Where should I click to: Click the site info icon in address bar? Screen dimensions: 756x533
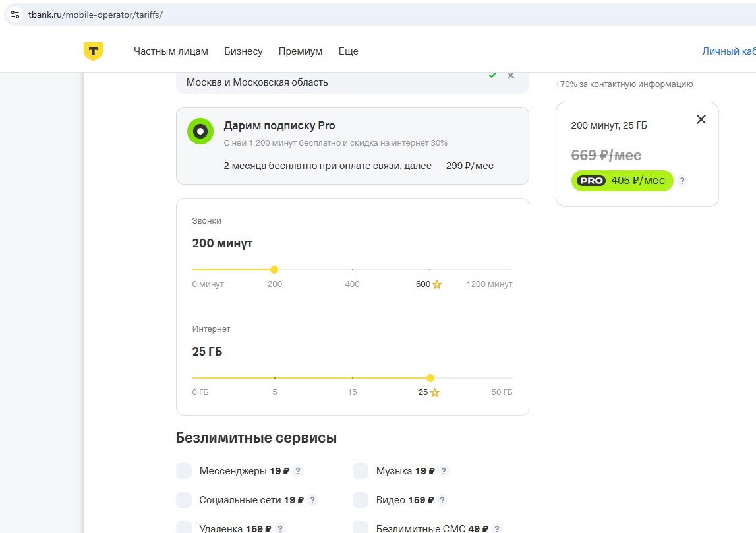coord(16,15)
